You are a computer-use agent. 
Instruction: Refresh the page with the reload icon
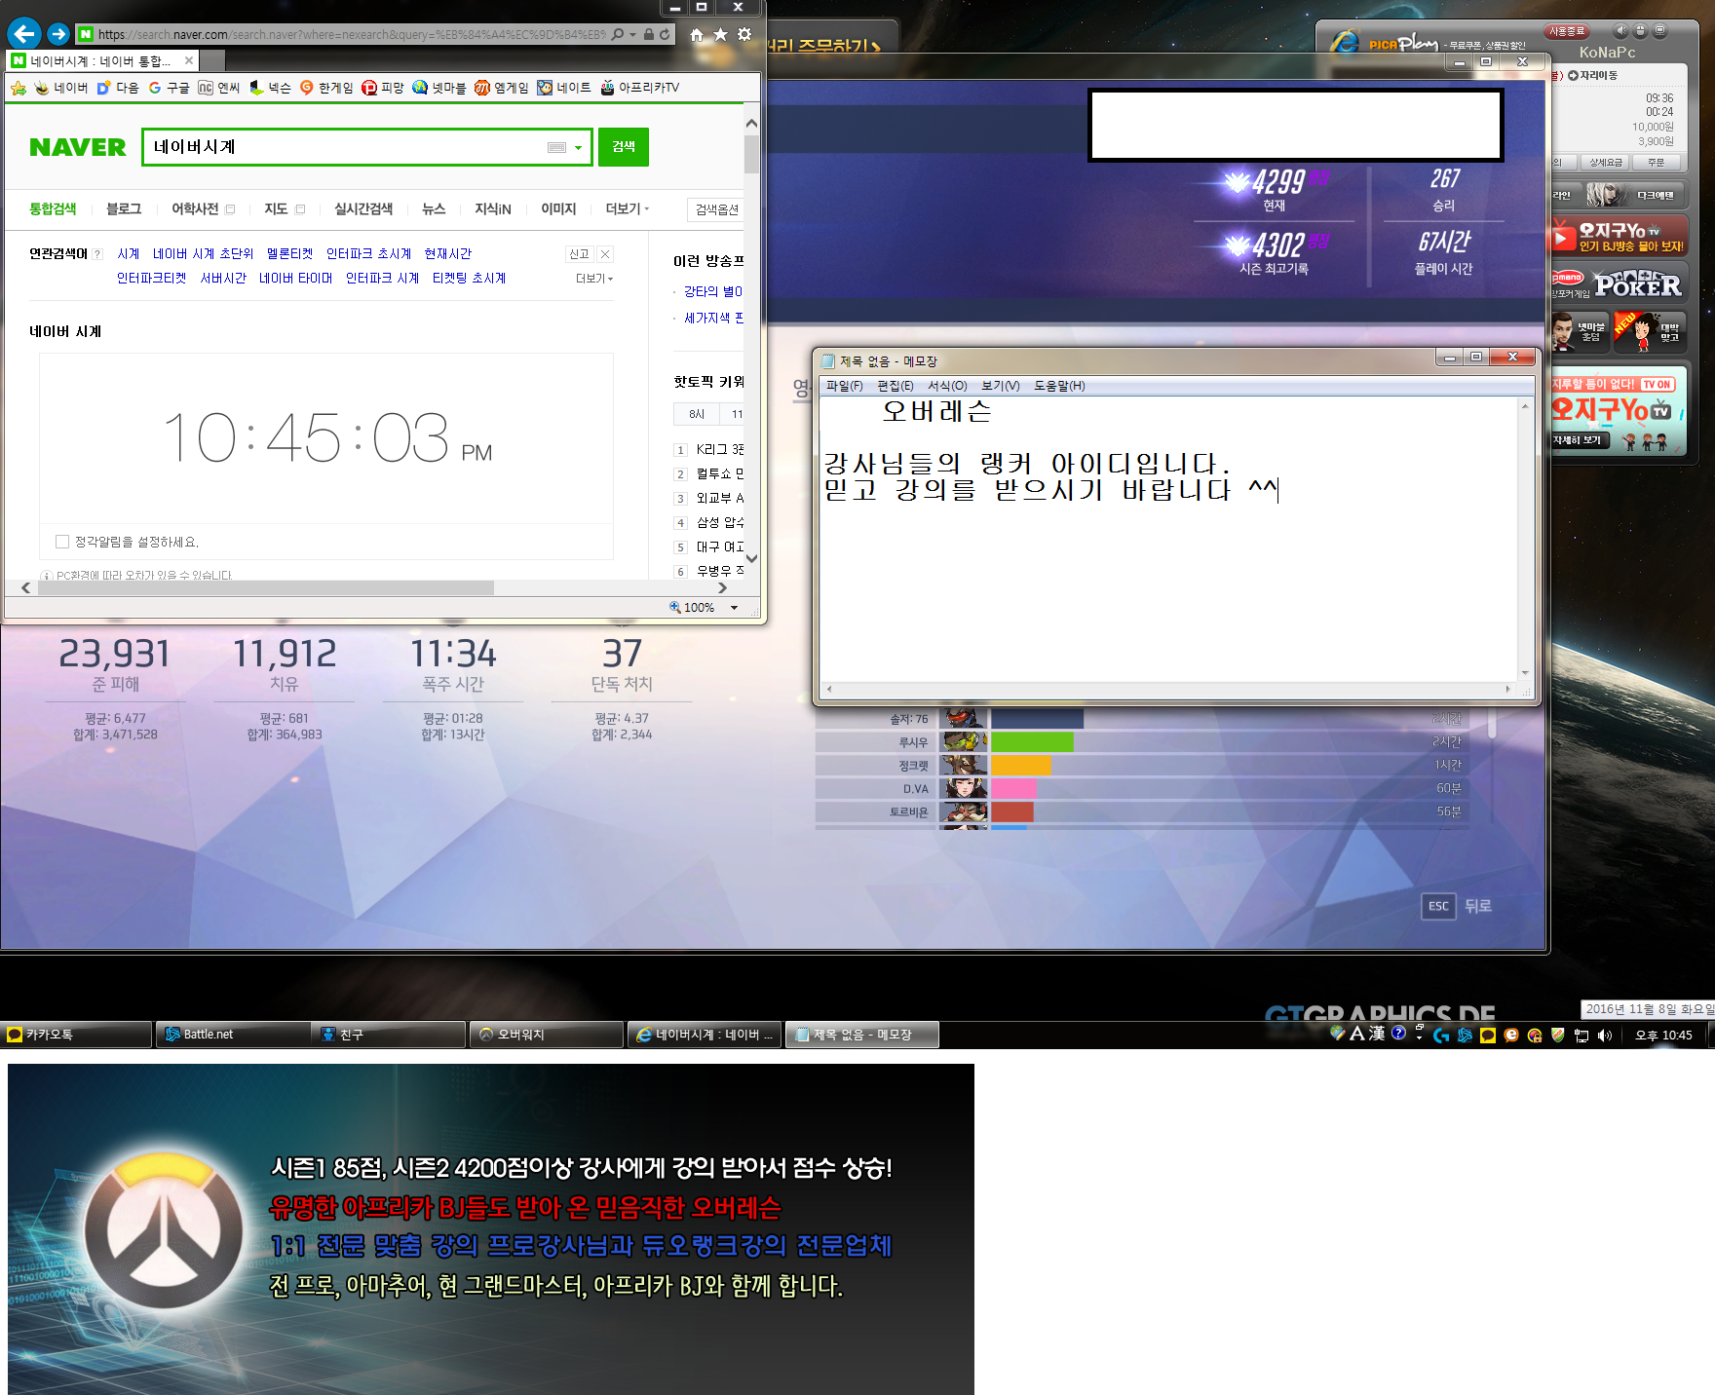click(665, 35)
